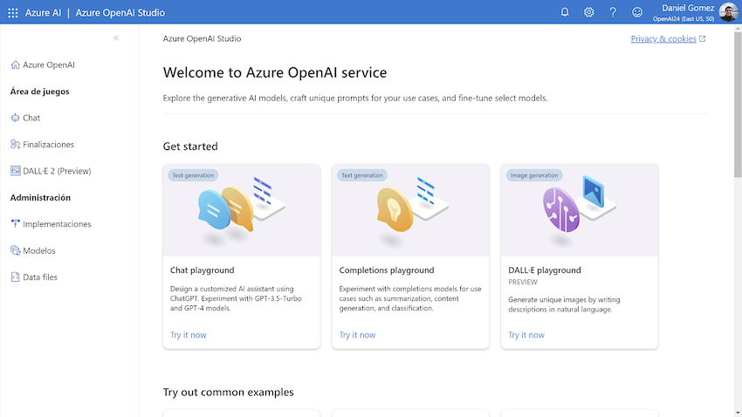
Task: Click Try it now for Completions playground
Action: click(357, 335)
